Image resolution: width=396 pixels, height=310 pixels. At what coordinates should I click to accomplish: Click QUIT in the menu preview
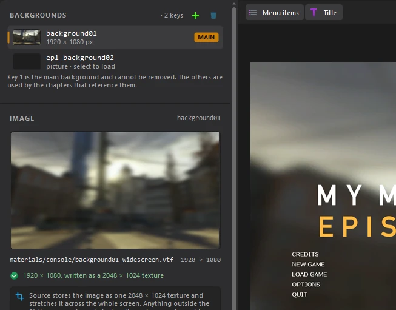pos(300,295)
